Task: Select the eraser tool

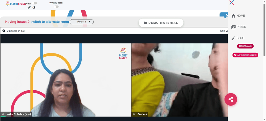Action: (34, 7)
